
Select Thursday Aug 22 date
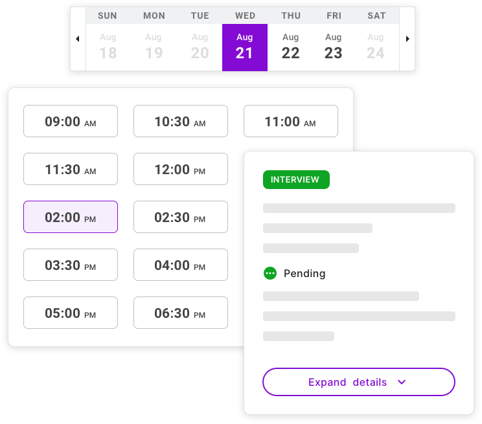(290, 47)
